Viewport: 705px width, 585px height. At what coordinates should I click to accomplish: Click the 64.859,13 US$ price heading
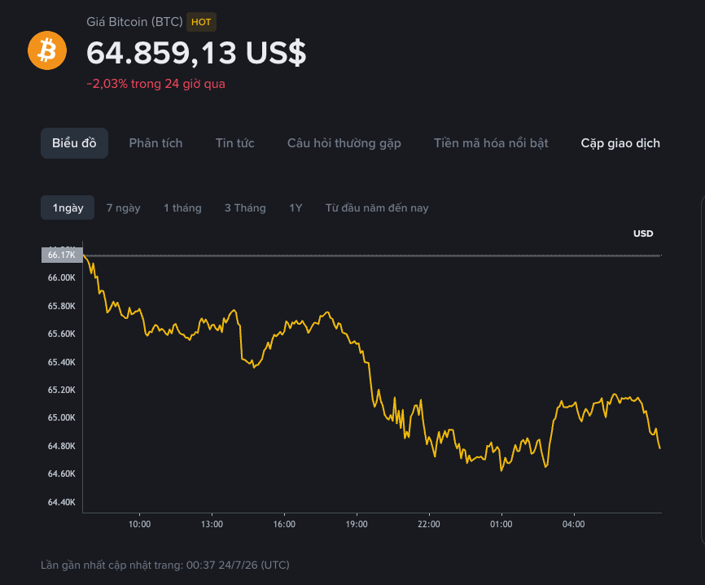click(x=196, y=53)
